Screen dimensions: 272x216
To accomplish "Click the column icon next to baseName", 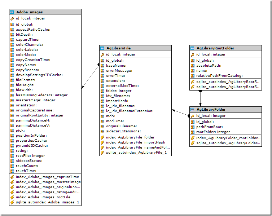I will tap(102, 66).
